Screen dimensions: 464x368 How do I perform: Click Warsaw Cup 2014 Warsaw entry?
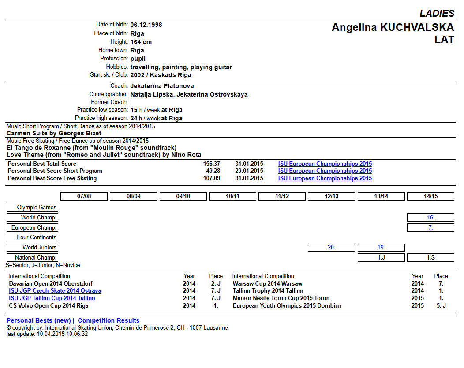pyautogui.click(x=268, y=283)
